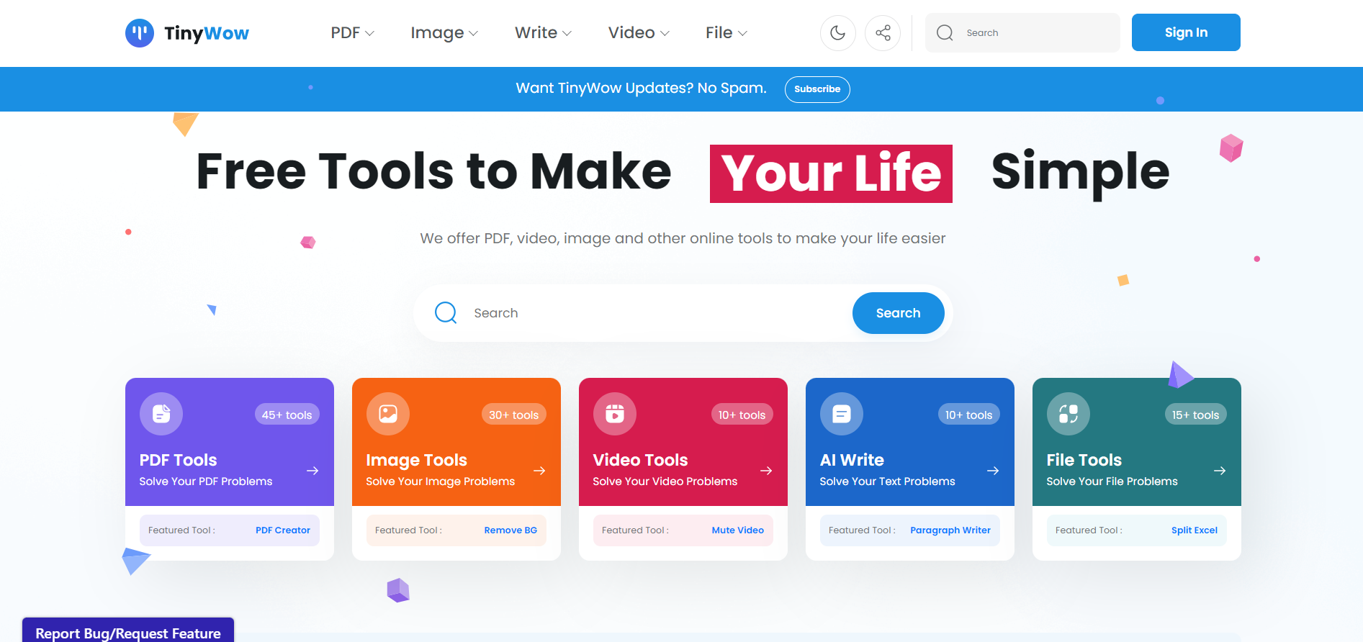Image resolution: width=1363 pixels, height=642 pixels.
Task: Click 'Solve Your Video Problems' text
Action: [665, 481]
